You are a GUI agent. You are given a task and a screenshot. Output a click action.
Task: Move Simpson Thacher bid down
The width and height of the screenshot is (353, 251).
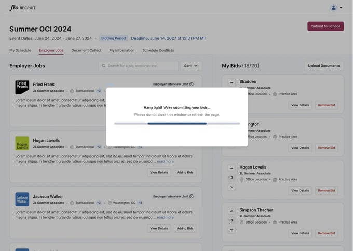click(232, 230)
